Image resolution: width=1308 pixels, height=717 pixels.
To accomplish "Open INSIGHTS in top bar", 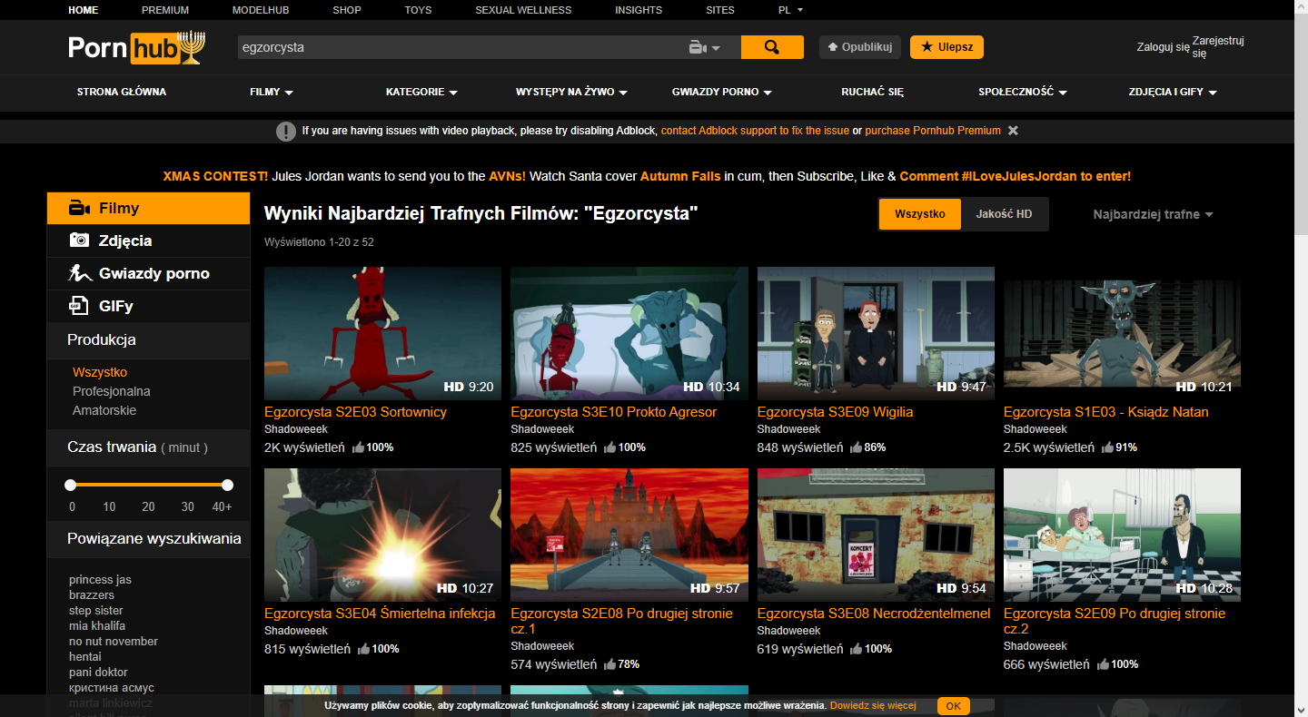I will [x=639, y=10].
